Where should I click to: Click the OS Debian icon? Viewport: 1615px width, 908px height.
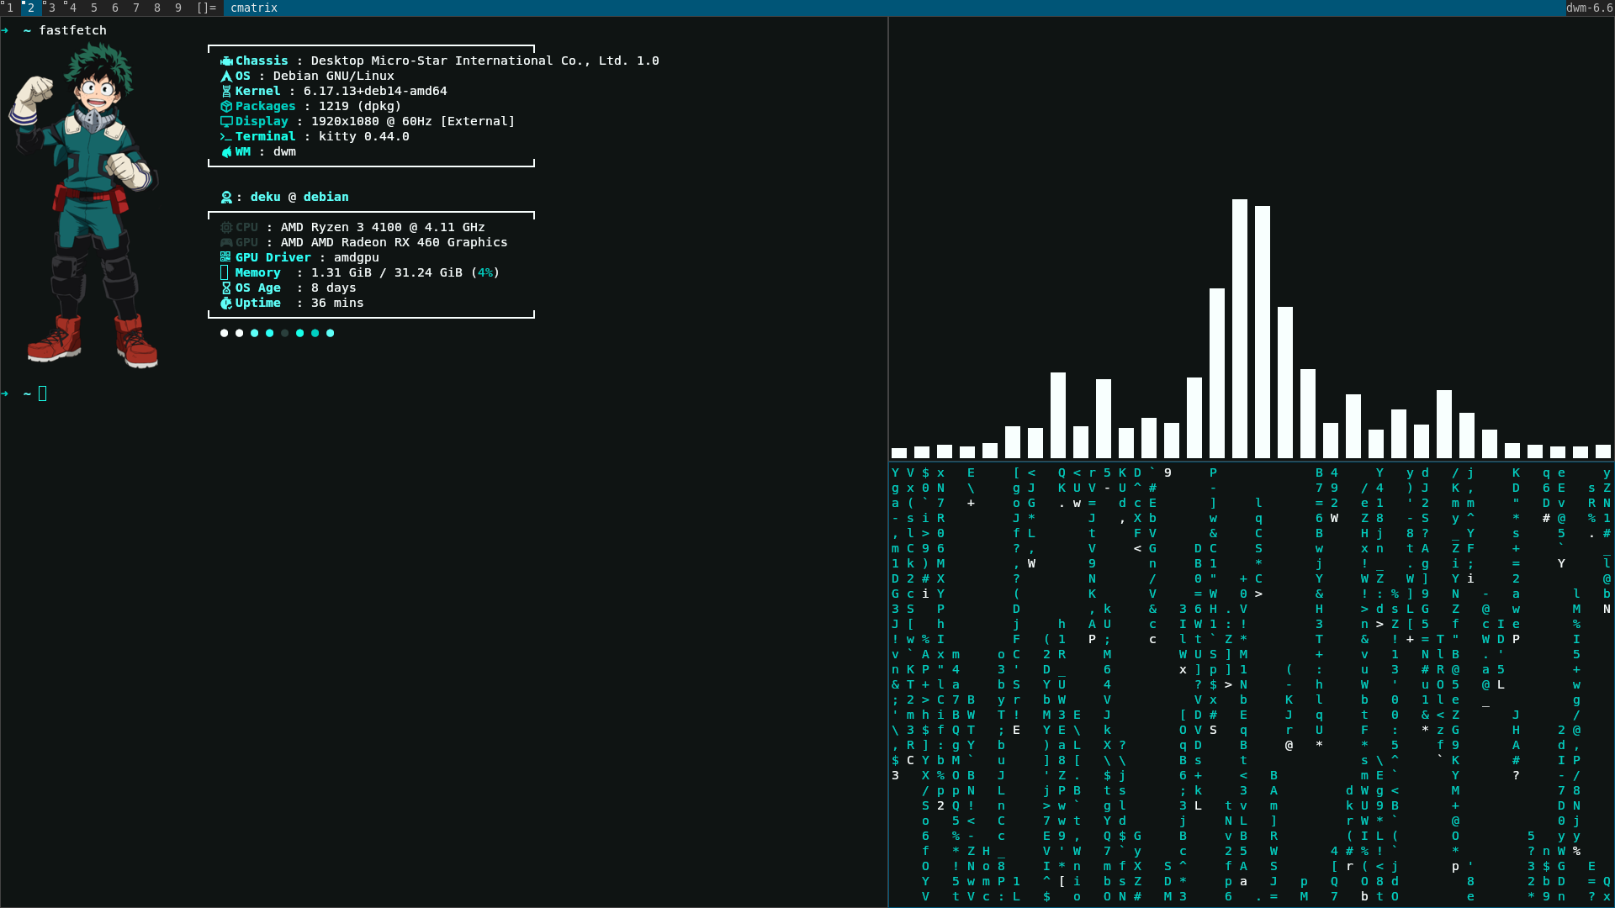point(226,77)
